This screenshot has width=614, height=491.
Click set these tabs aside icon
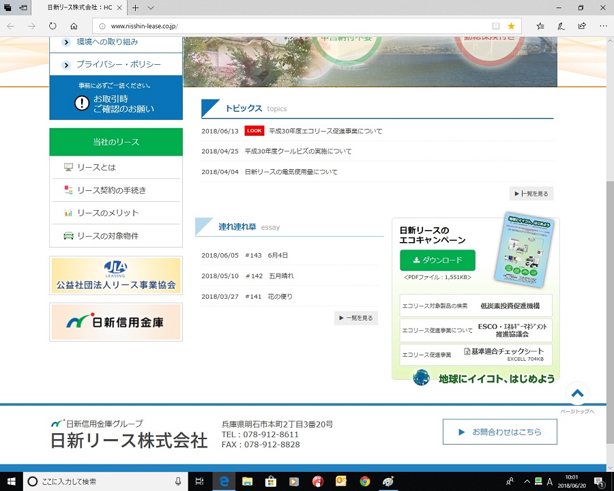[x=23, y=8]
